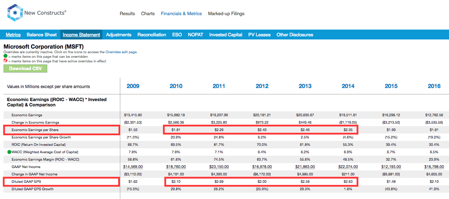This screenshot has width=449, height=199.
Task: Click the Economic Earnings & Comparison section heading
Action: pyautogui.click(x=57, y=102)
